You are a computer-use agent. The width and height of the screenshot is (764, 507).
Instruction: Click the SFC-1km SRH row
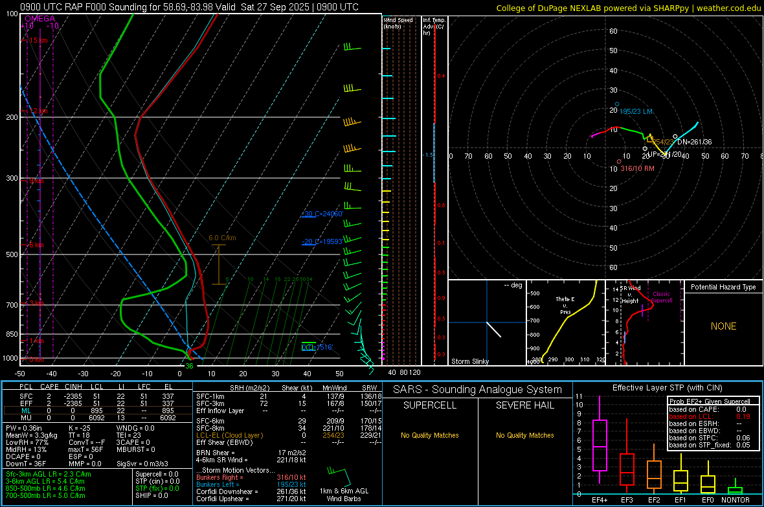289,396
